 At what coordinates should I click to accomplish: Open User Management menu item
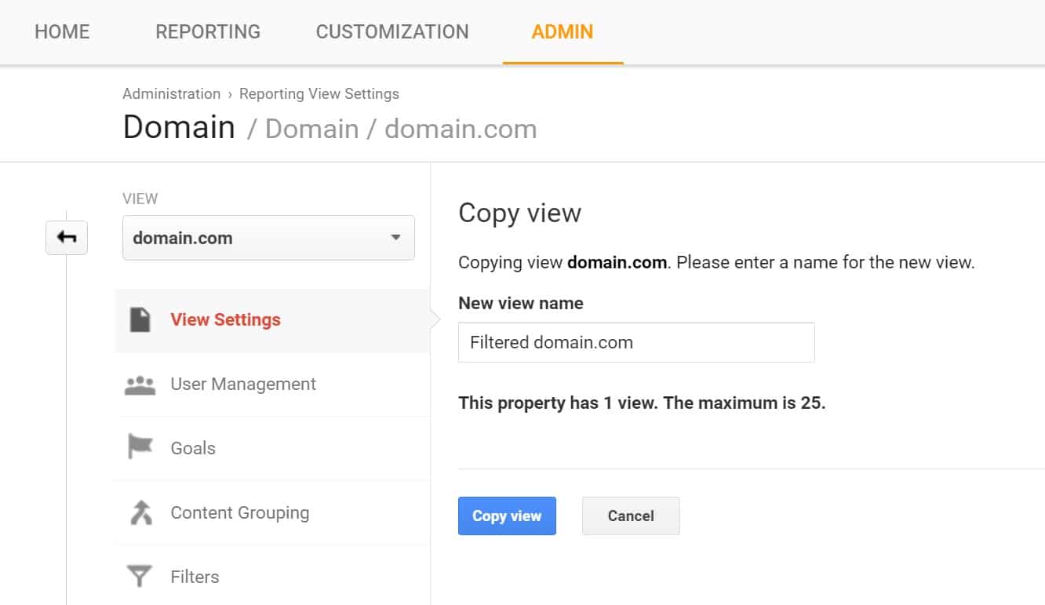click(243, 385)
